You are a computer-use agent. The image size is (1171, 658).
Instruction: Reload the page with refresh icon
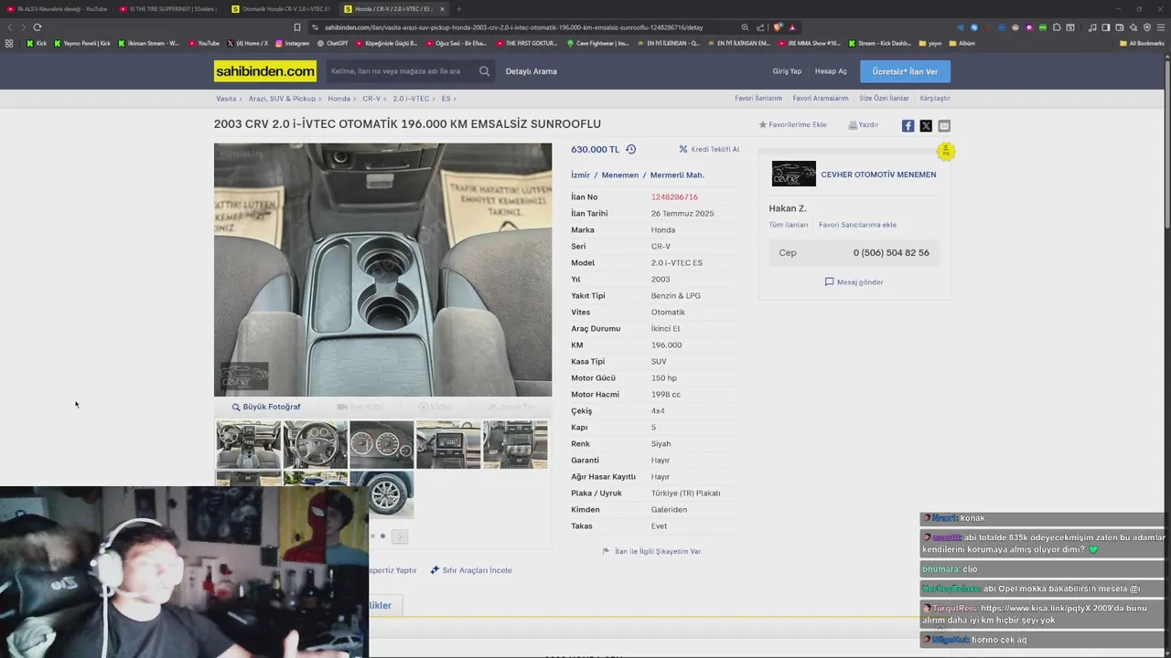click(38, 27)
